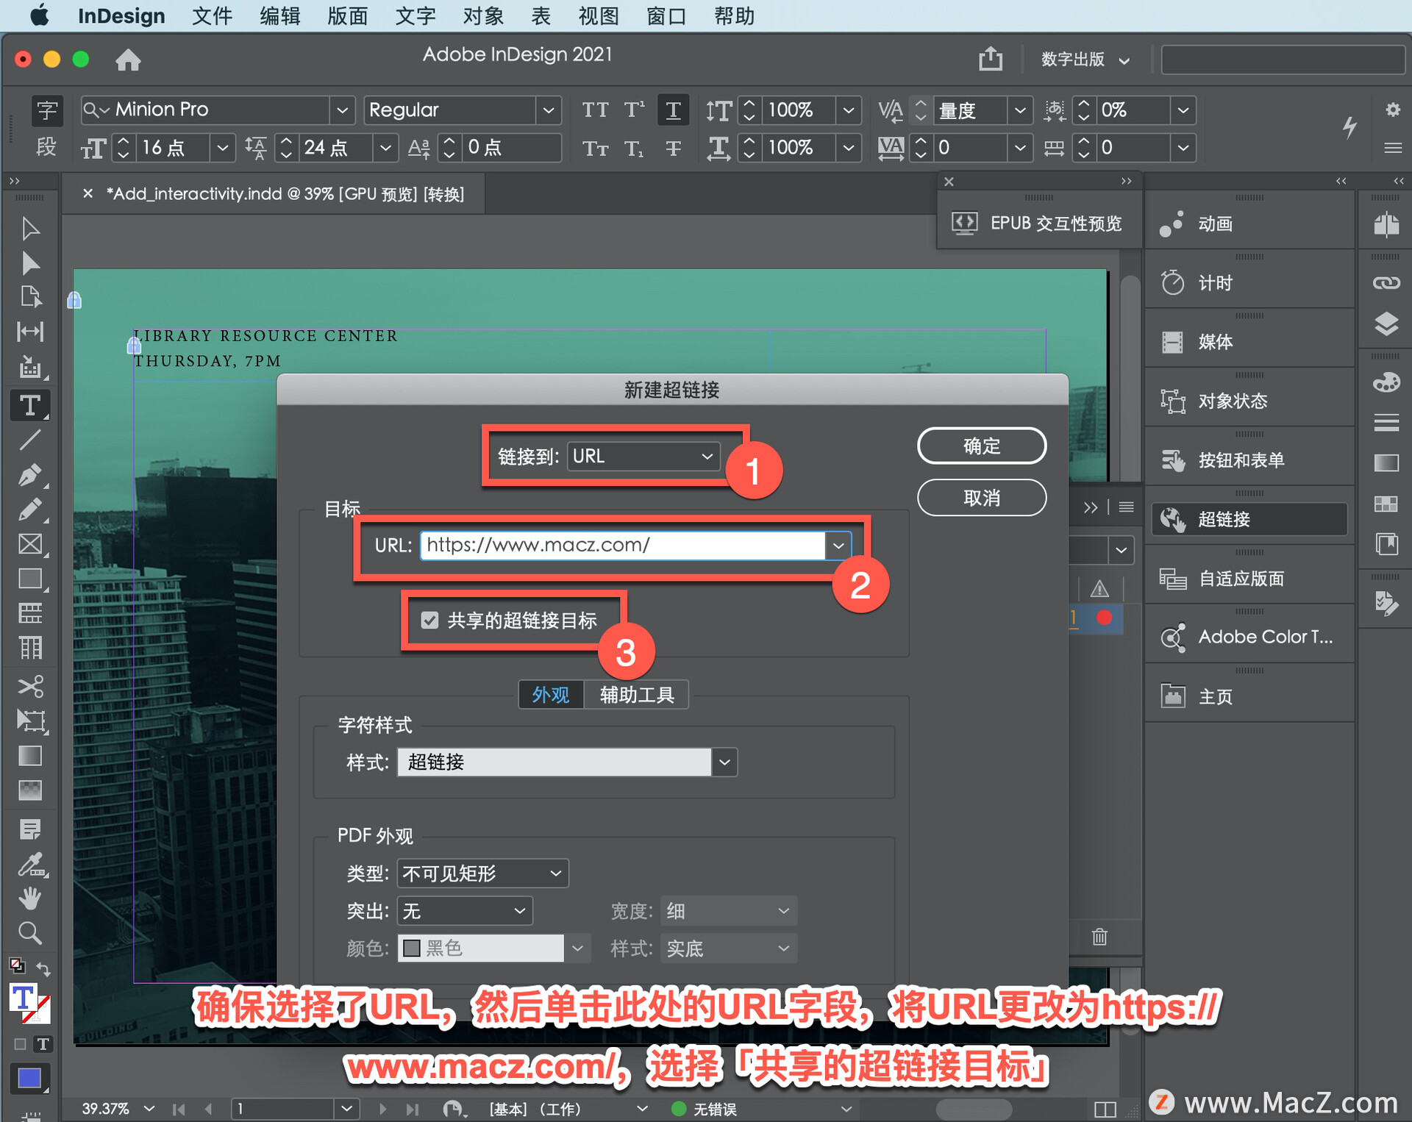This screenshot has width=1412, height=1122.
Task: Click the URL text field
Action: click(x=622, y=545)
